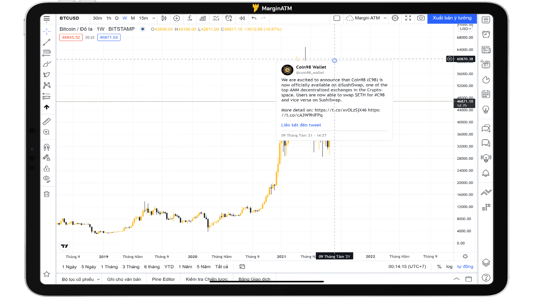This screenshot has width=534, height=297.
Task: Set the range to 3 Tháng
Action: 131,267
